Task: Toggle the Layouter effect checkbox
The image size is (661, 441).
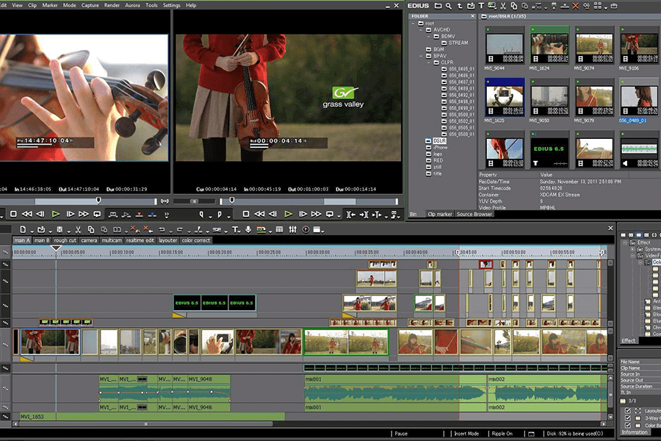Action: point(627,410)
